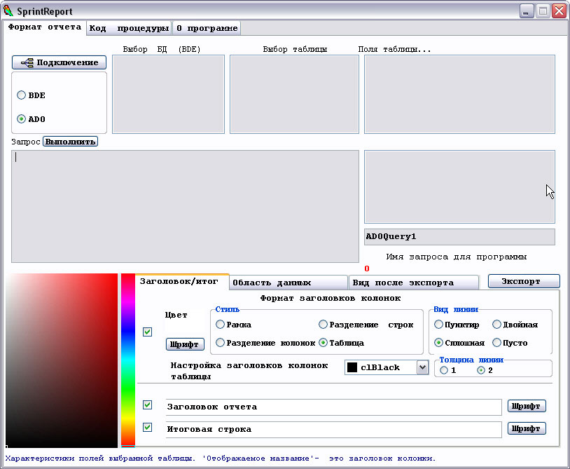Open the Вид после экспорта tab
The width and height of the screenshot is (570, 469).
pyautogui.click(x=414, y=283)
